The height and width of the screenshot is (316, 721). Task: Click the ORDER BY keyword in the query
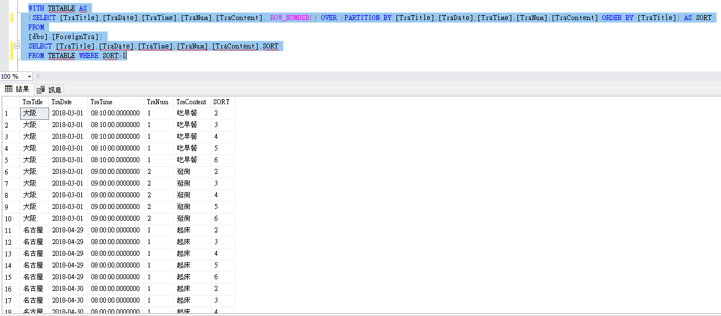point(617,18)
